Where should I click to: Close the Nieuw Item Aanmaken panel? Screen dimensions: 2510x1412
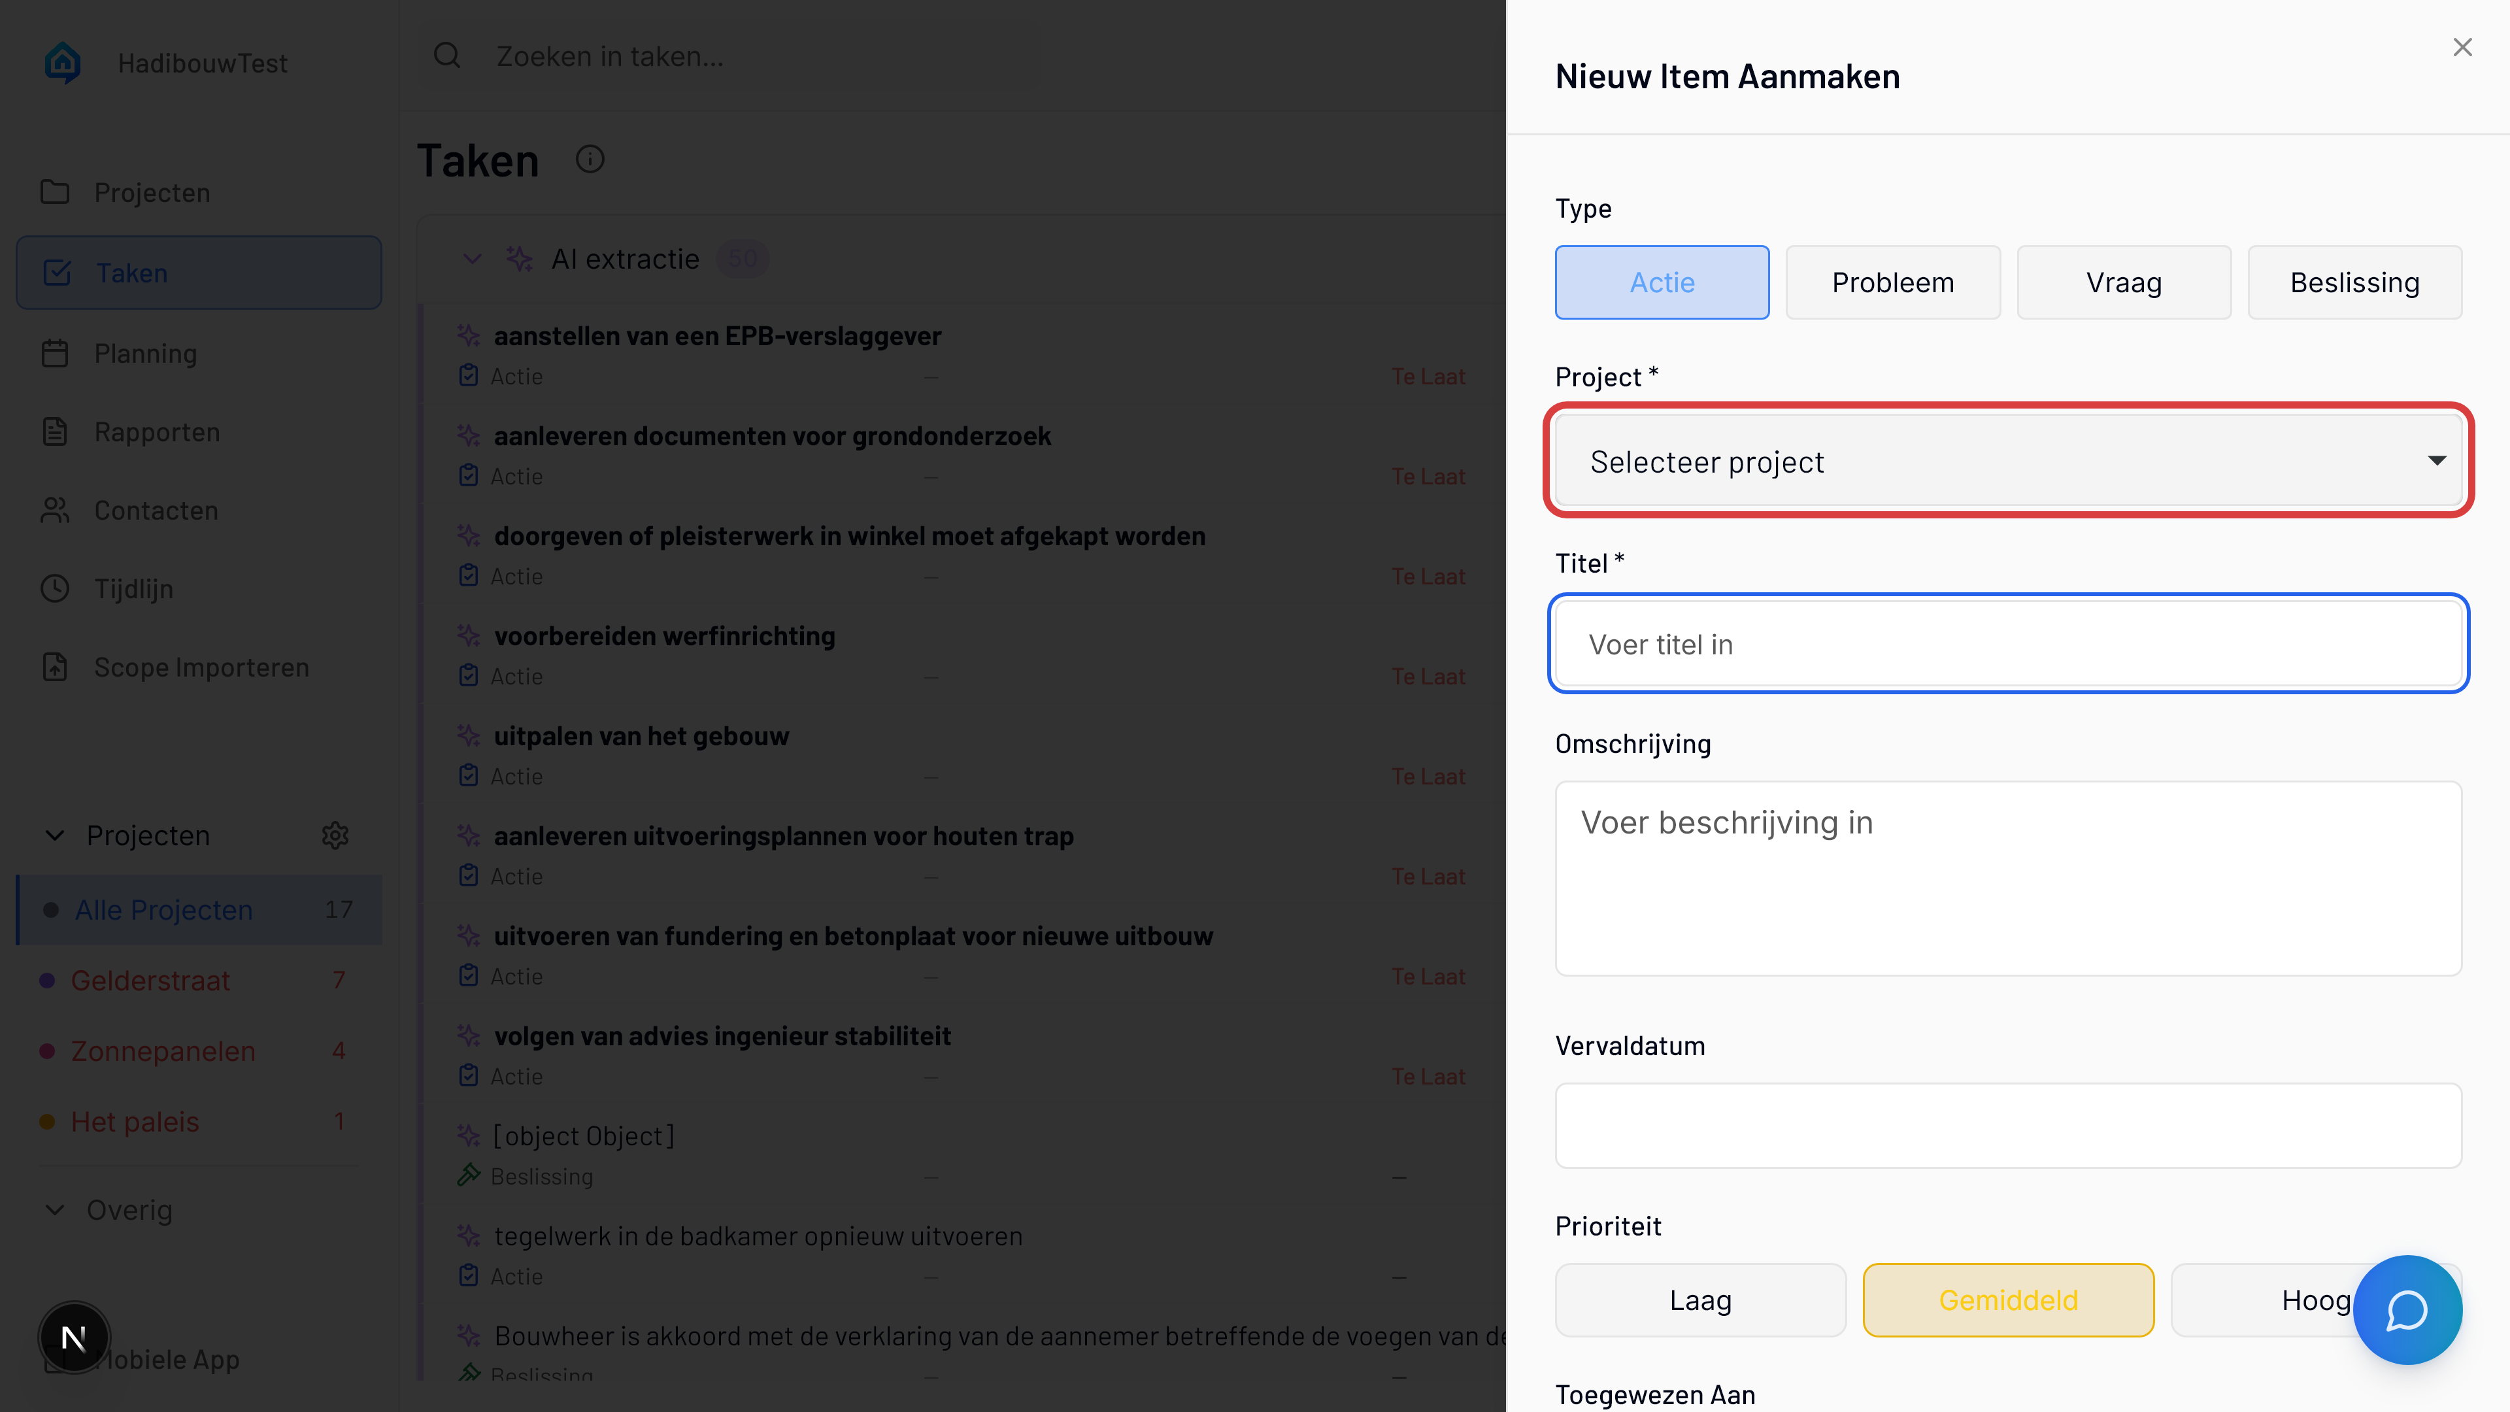coord(2462,48)
